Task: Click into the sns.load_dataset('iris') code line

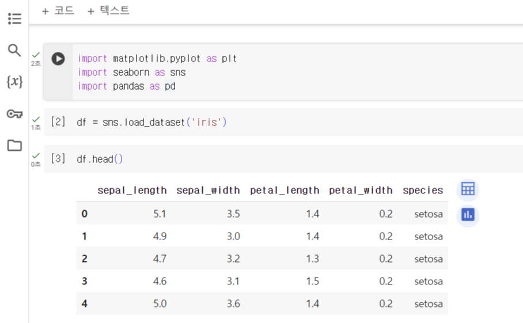Action: tap(151, 122)
